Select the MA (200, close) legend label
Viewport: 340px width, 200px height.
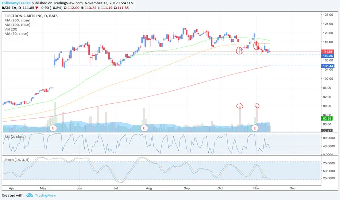pyautogui.click(x=18, y=20)
